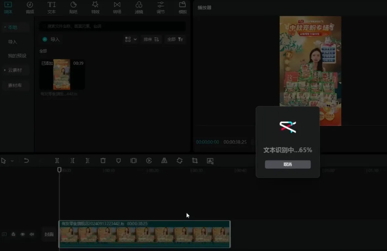The height and width of the screenshot is (251, 387).
Task: Open the 封面 cover editor
Action: click(49, 234)
